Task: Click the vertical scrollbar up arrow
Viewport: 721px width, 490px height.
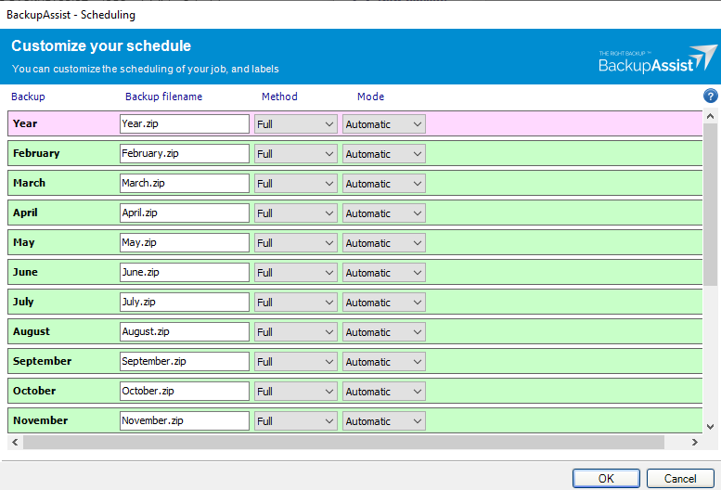Action: click(711, 117)
